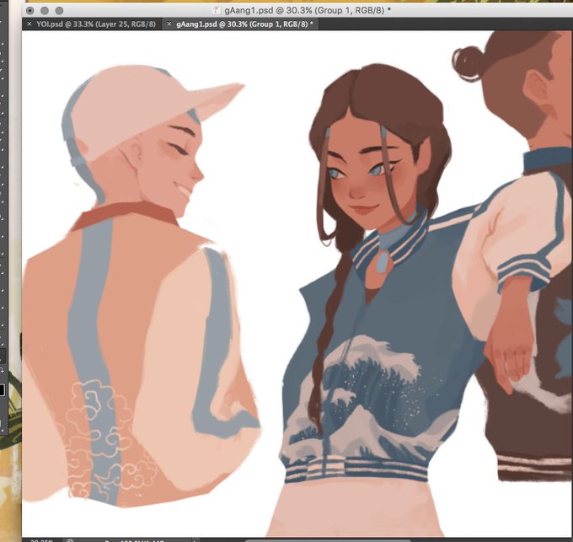Click the window zoom (maximize) button
This screenshot has width=573, height=542.
click(59, 11)
